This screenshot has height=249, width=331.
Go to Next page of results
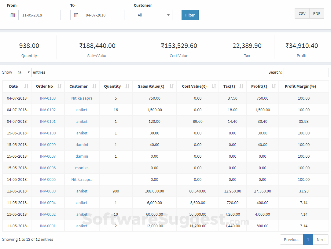[321, 240]
